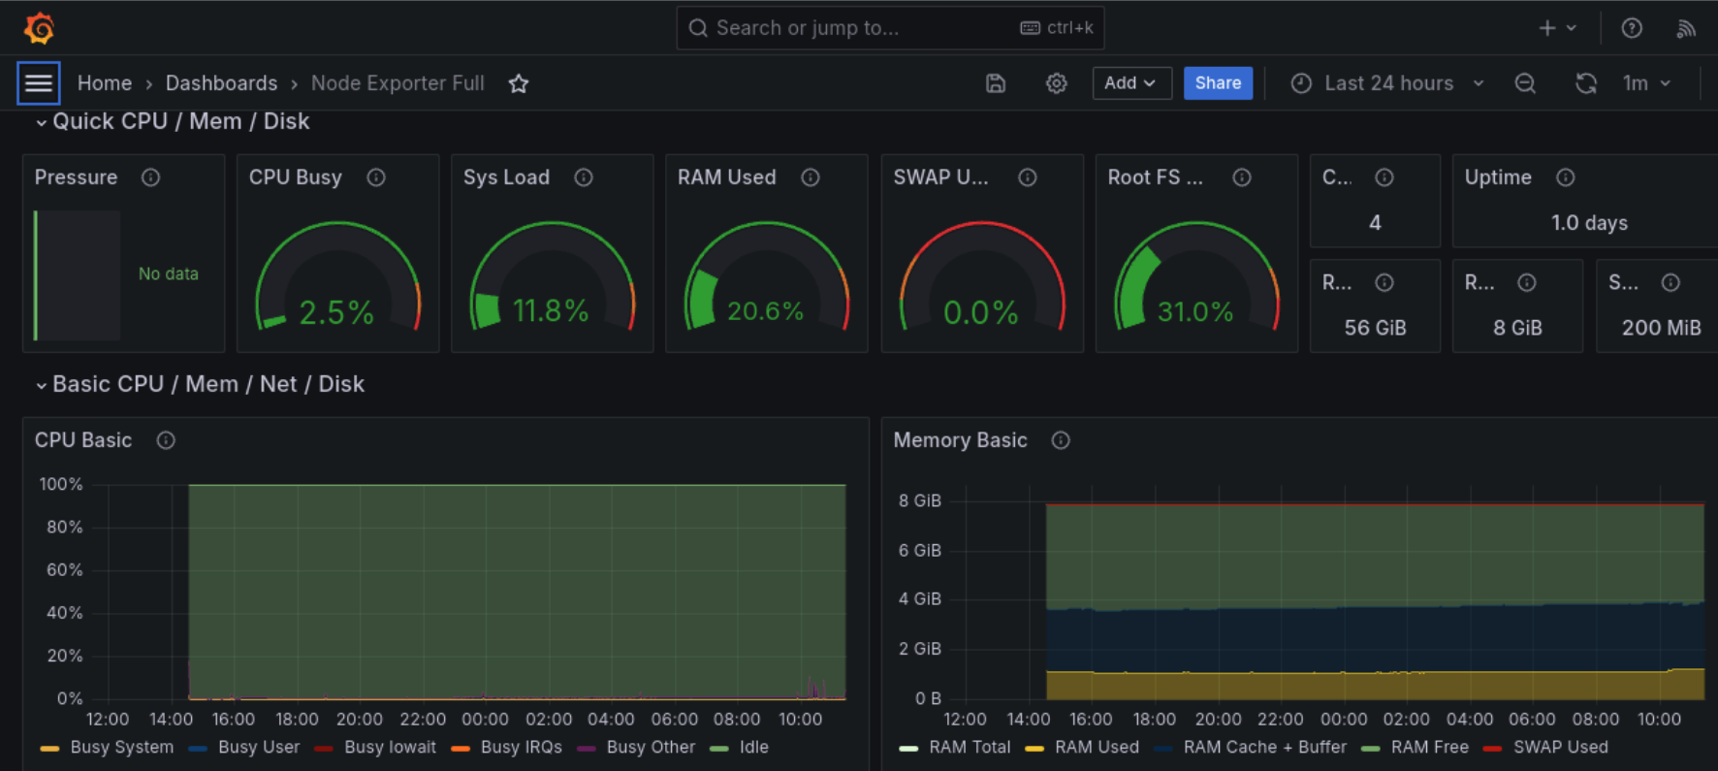The image size is (1718, 771).
Task: Toggle the hamburger navigation menu
Action: [x=39, y=83]
